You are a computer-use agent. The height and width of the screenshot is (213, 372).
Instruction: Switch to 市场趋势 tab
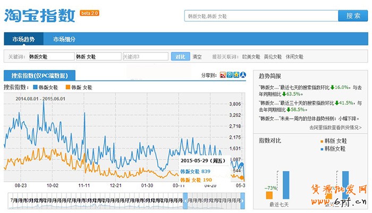click(24, 39)
